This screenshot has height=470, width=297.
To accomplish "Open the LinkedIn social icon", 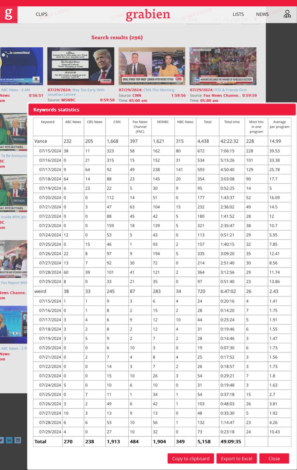I will (9, 440).
